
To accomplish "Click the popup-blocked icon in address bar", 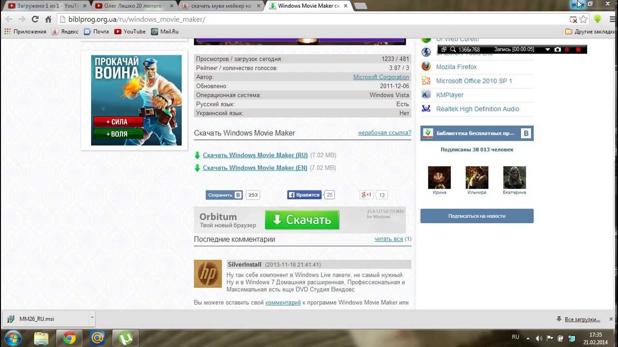I will click(573, 19).
